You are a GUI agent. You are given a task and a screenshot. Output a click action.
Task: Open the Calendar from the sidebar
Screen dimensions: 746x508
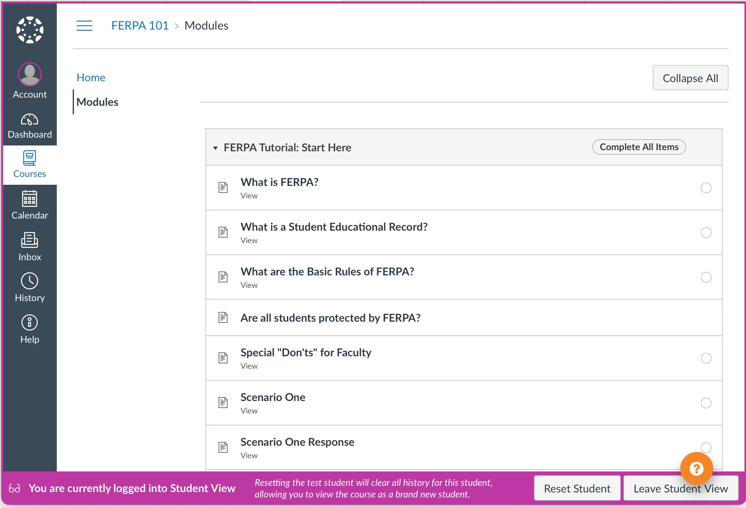[30, 205]
